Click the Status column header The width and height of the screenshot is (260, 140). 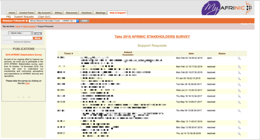click(222, 53)
